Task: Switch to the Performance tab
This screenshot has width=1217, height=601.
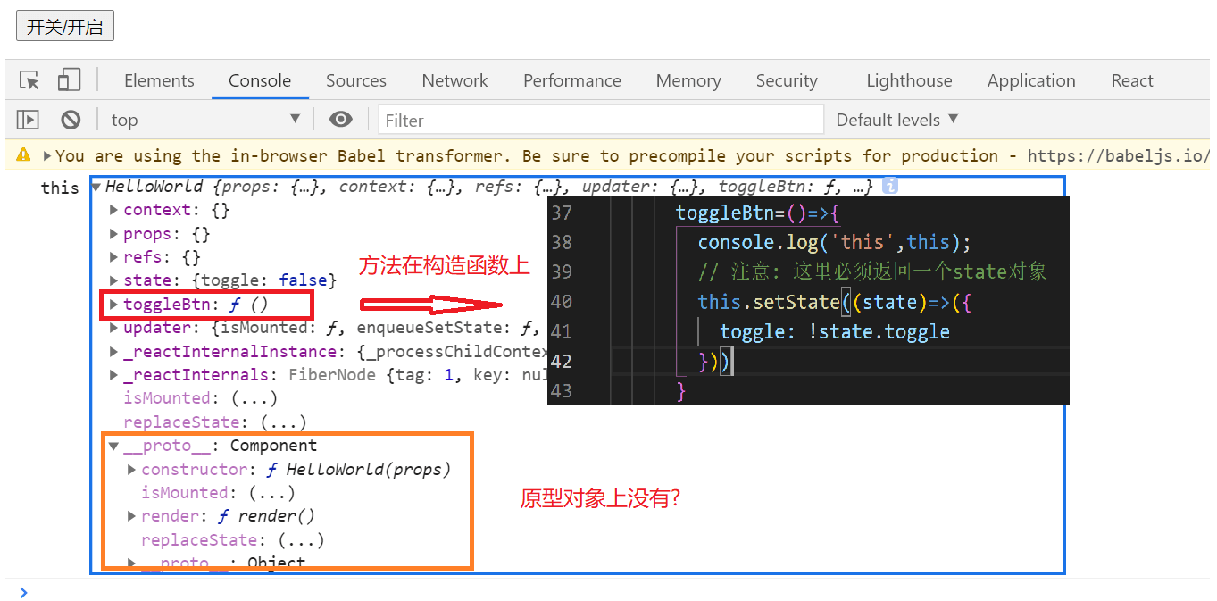Action: point(572,80)
